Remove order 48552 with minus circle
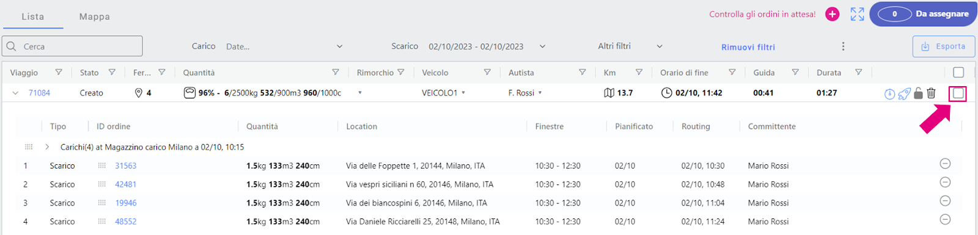The width and height of the screenshot is (978, 235). coord(945,219)
